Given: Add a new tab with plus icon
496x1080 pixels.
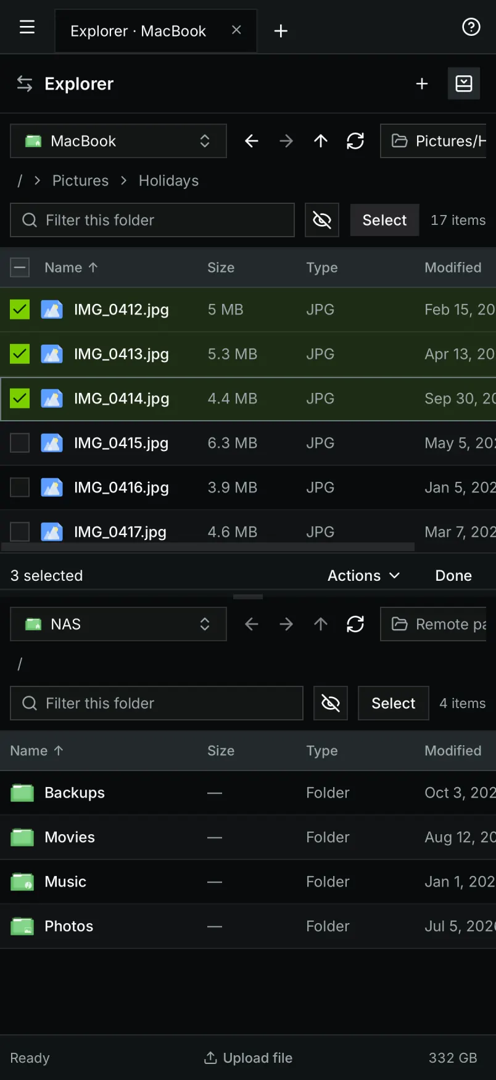Looking at the screenshot, I should (x=281, y=31).
